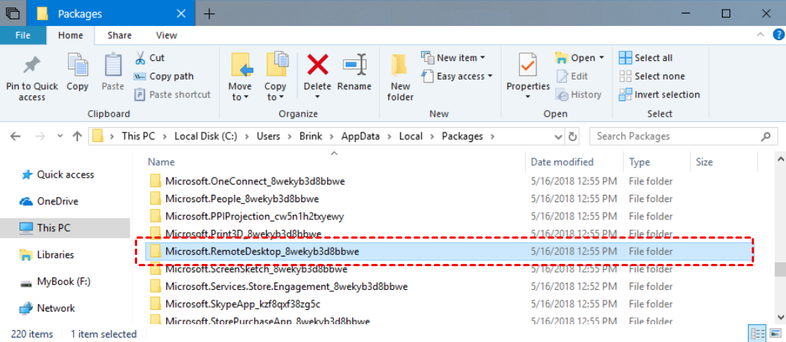Screen dimensions: 786x342
Task: Switch to the Share ribbon tab
Action: [x=119, y=35]
